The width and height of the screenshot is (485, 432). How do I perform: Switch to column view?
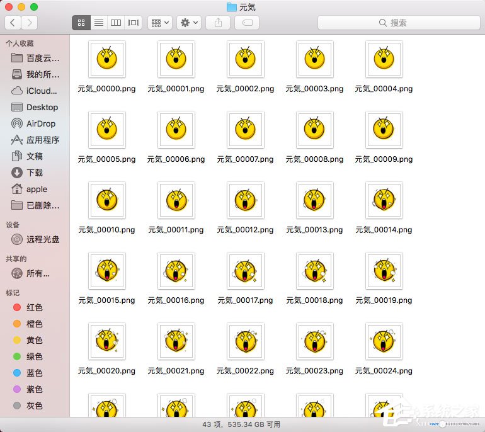[116, 23]
